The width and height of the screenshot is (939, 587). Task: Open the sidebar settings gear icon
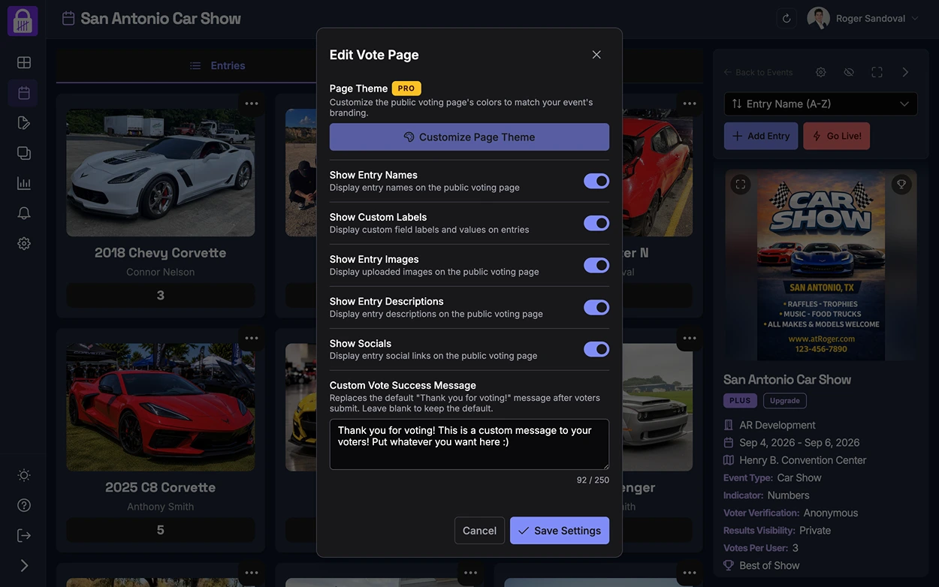(x=24, y=243)
